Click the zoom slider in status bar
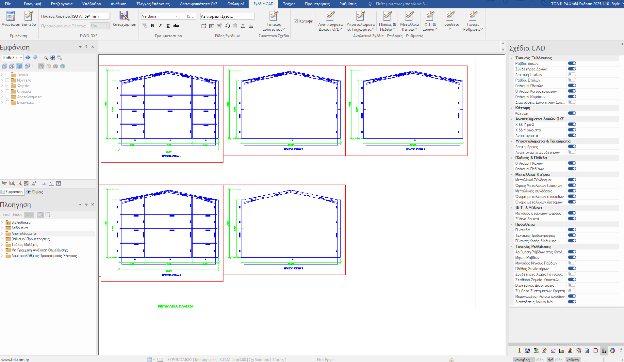624x362 pixels. [x=603, y=360]
